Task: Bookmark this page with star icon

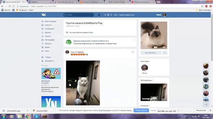Action: [x=202, y=6]
